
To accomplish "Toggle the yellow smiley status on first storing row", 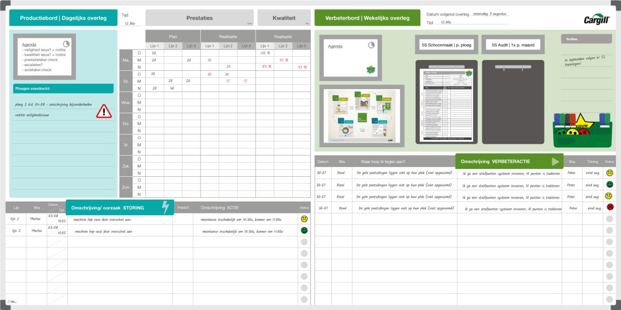I will [x=304, y=219].
